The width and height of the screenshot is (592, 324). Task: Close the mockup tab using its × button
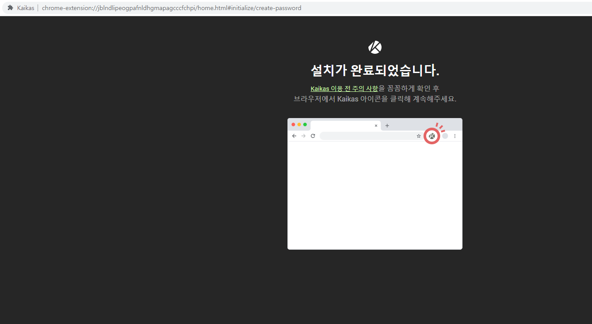pos(376,125)
